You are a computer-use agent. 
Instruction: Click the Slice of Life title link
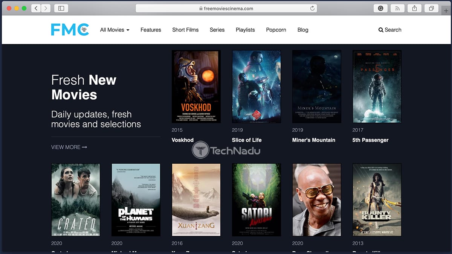(x=247, y=140)
